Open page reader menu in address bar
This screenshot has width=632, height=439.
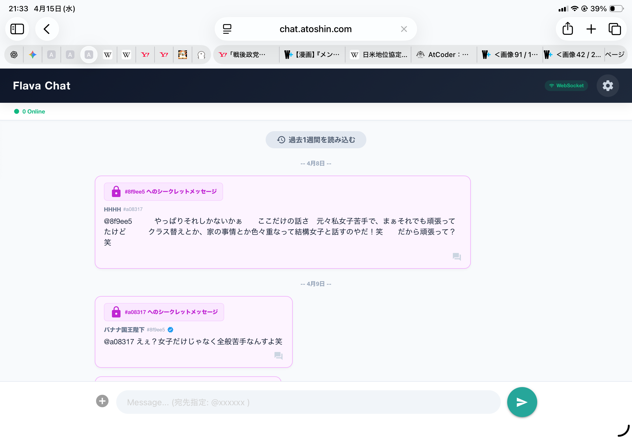(x=227, y=29)
